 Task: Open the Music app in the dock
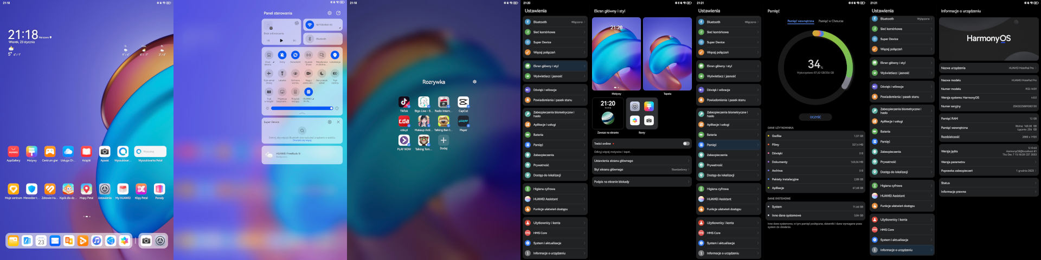click(97, 241)
